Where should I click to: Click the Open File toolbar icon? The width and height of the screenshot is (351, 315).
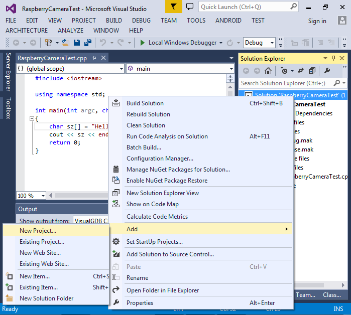pos(66,43)
